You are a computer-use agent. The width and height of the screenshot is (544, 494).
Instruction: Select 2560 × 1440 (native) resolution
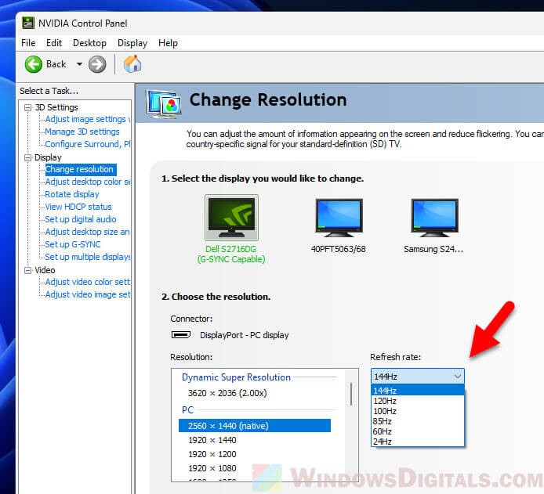255,426
